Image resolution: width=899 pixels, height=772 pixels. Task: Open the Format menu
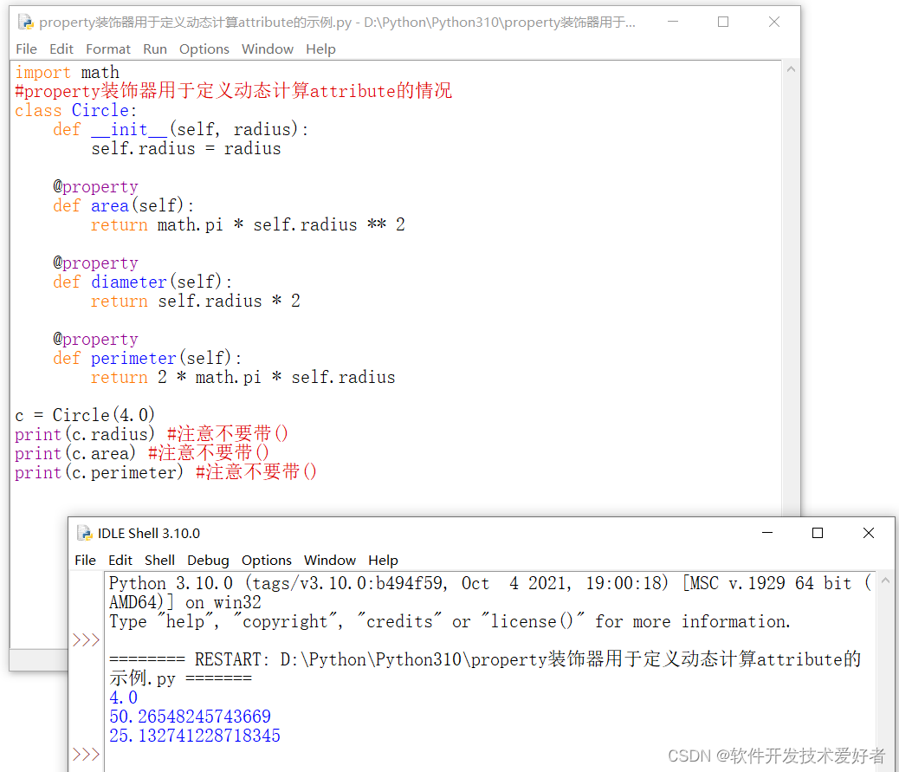click(107, 49)
